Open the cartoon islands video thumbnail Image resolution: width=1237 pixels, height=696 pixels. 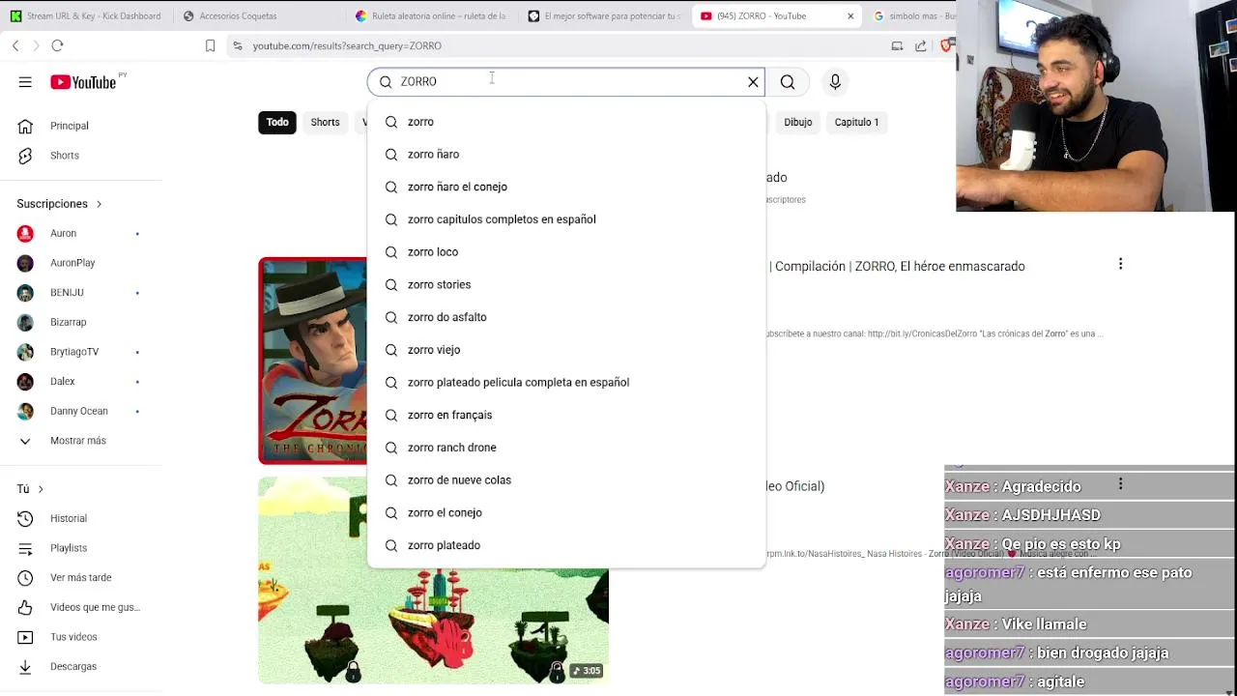click(433, 626)
